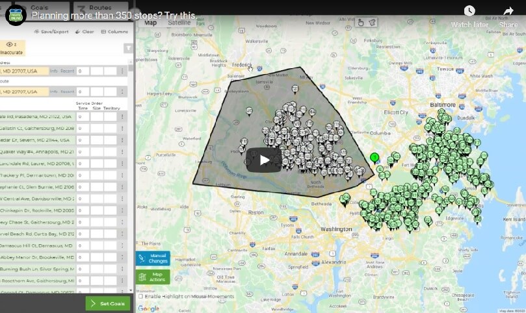
Task: Open options menu for Davidsonville stop
Action: click(x=122, y=199)
